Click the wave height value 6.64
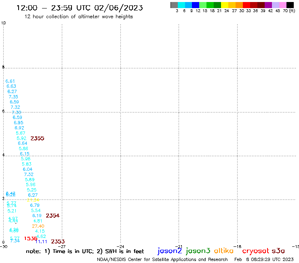Image resolution: width=299 pixels, height=263 pixels. click(x=23, y=144)
